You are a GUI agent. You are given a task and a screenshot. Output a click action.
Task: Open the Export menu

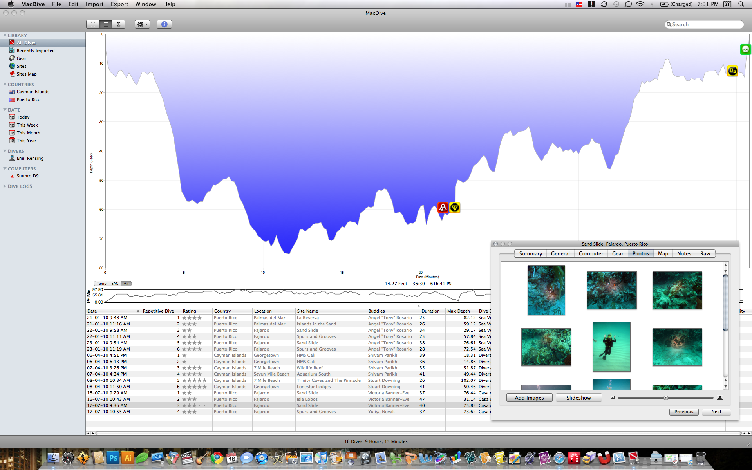pos(119,4)
